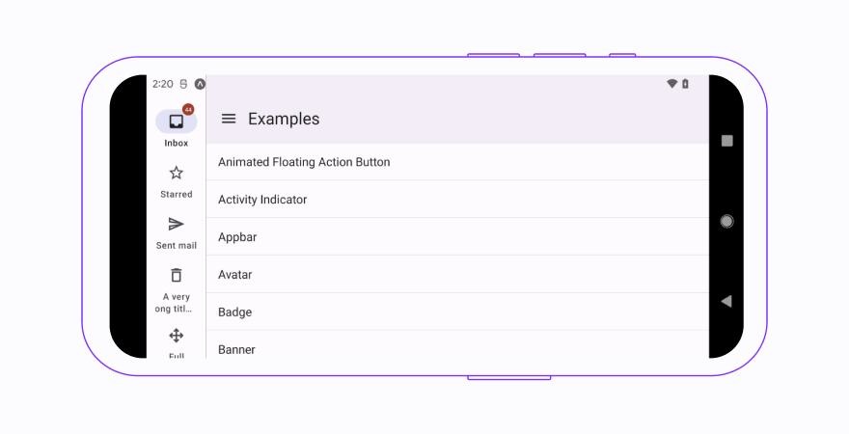The image size is (849, 434).
Task: Open the Banner example
Action: point(236,349)
